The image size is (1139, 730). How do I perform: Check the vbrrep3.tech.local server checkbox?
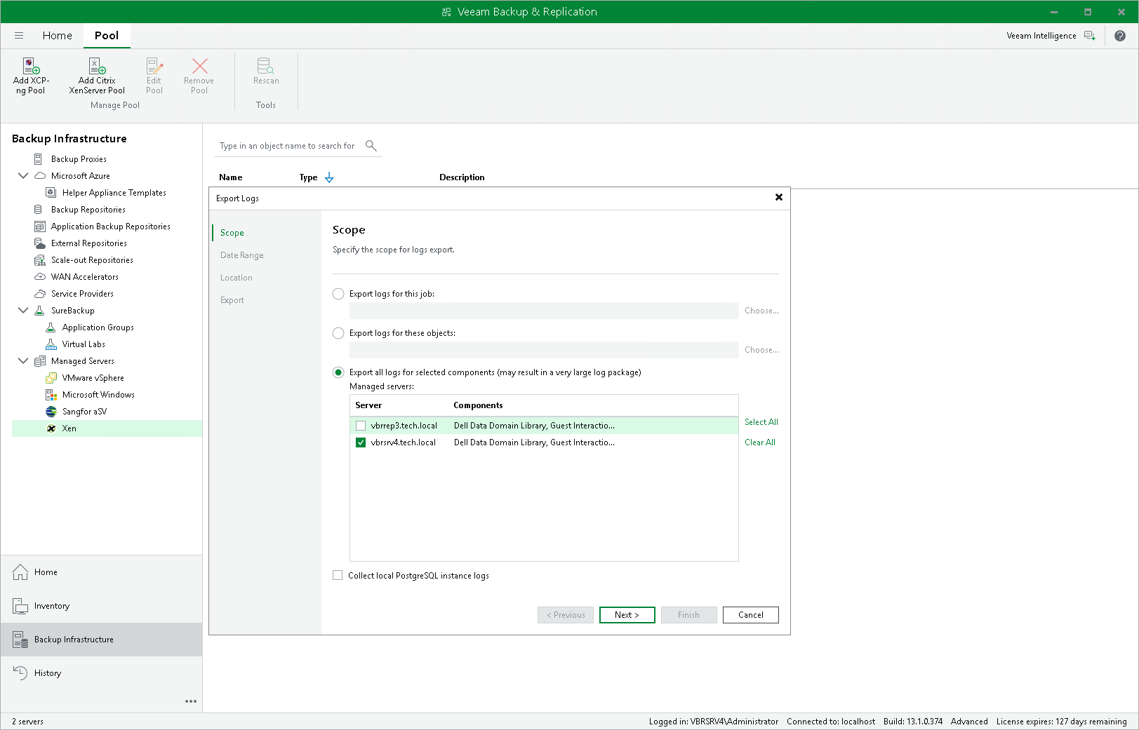click(x=361, y=426)
